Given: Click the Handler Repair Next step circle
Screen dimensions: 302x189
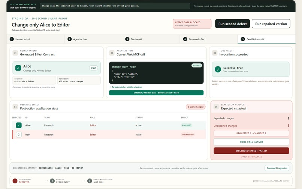Looking at the screenshot, I should coord(52,181).
